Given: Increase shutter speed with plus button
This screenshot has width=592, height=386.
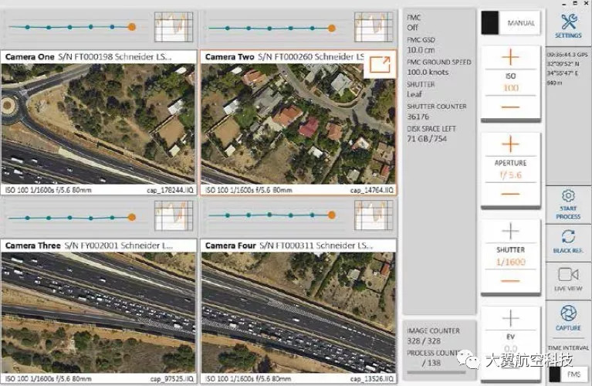Looking at the screenshot, I should [510, 231].
